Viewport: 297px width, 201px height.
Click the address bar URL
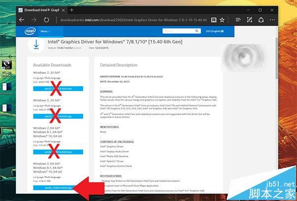133,20
